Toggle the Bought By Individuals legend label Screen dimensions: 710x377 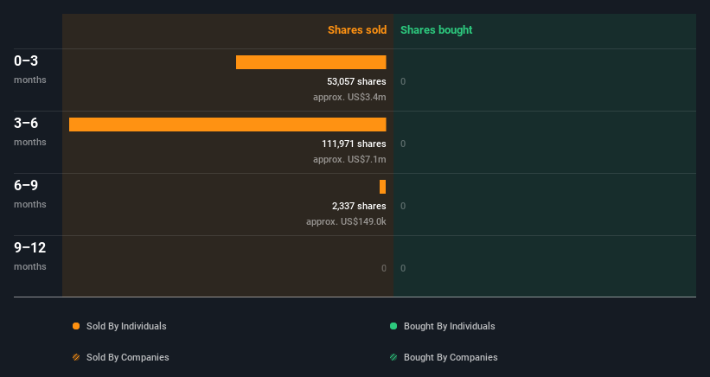pyautogui.click(x=449, y=326)
